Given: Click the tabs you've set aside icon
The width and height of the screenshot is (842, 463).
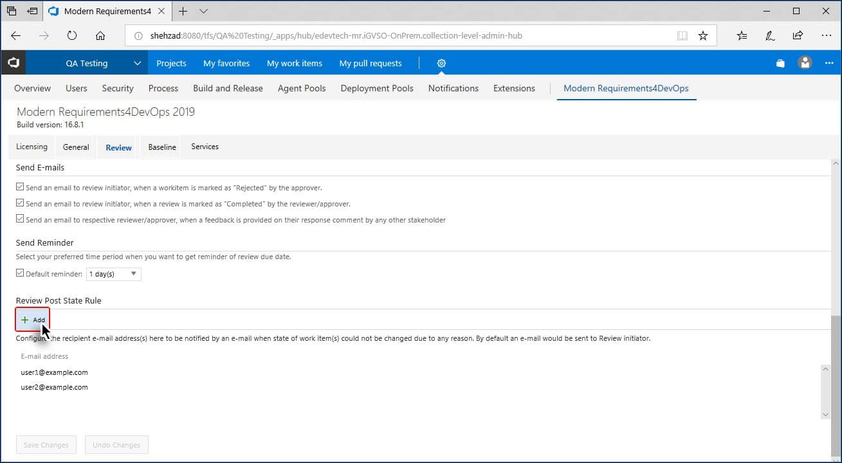Looking at the screenshot, I should (x=12, y=11).
